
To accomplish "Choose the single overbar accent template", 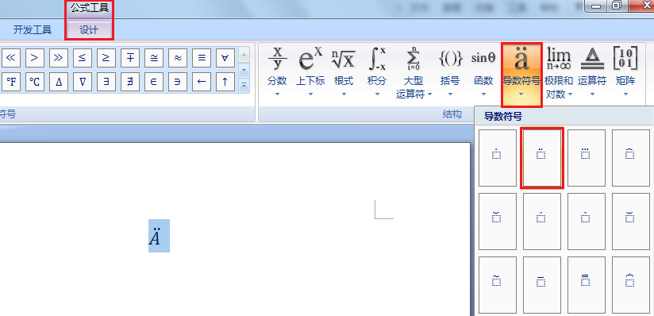I will (542, 285).
